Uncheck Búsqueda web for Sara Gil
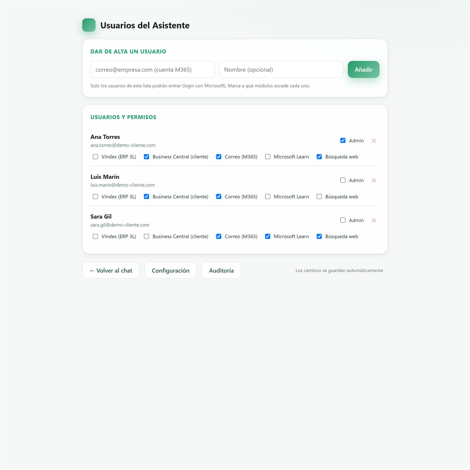This screenshot has width=470, height=470. (x=319, y=236)
